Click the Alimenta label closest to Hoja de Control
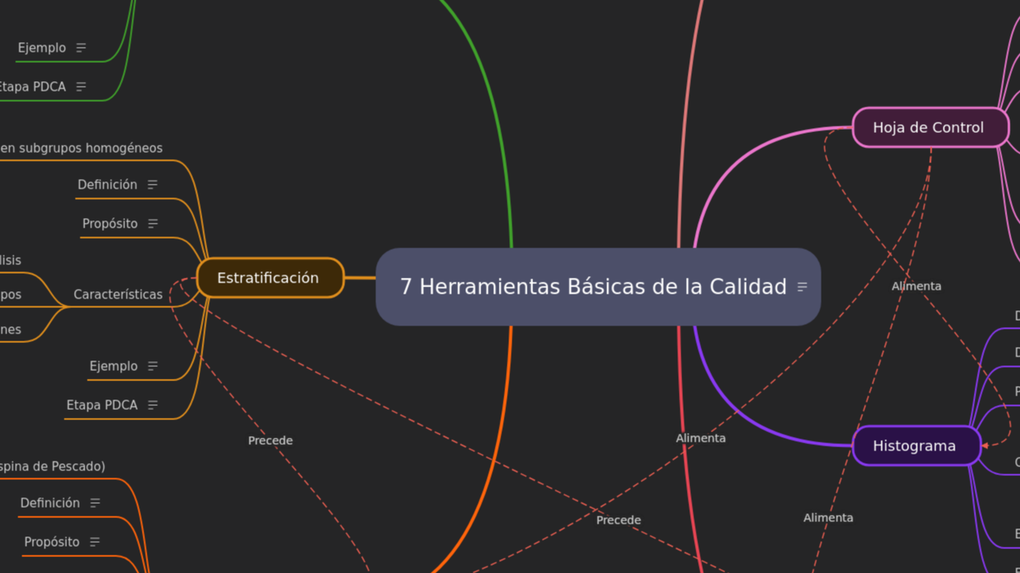This screenshot has width=1020, height=573. 916,286
